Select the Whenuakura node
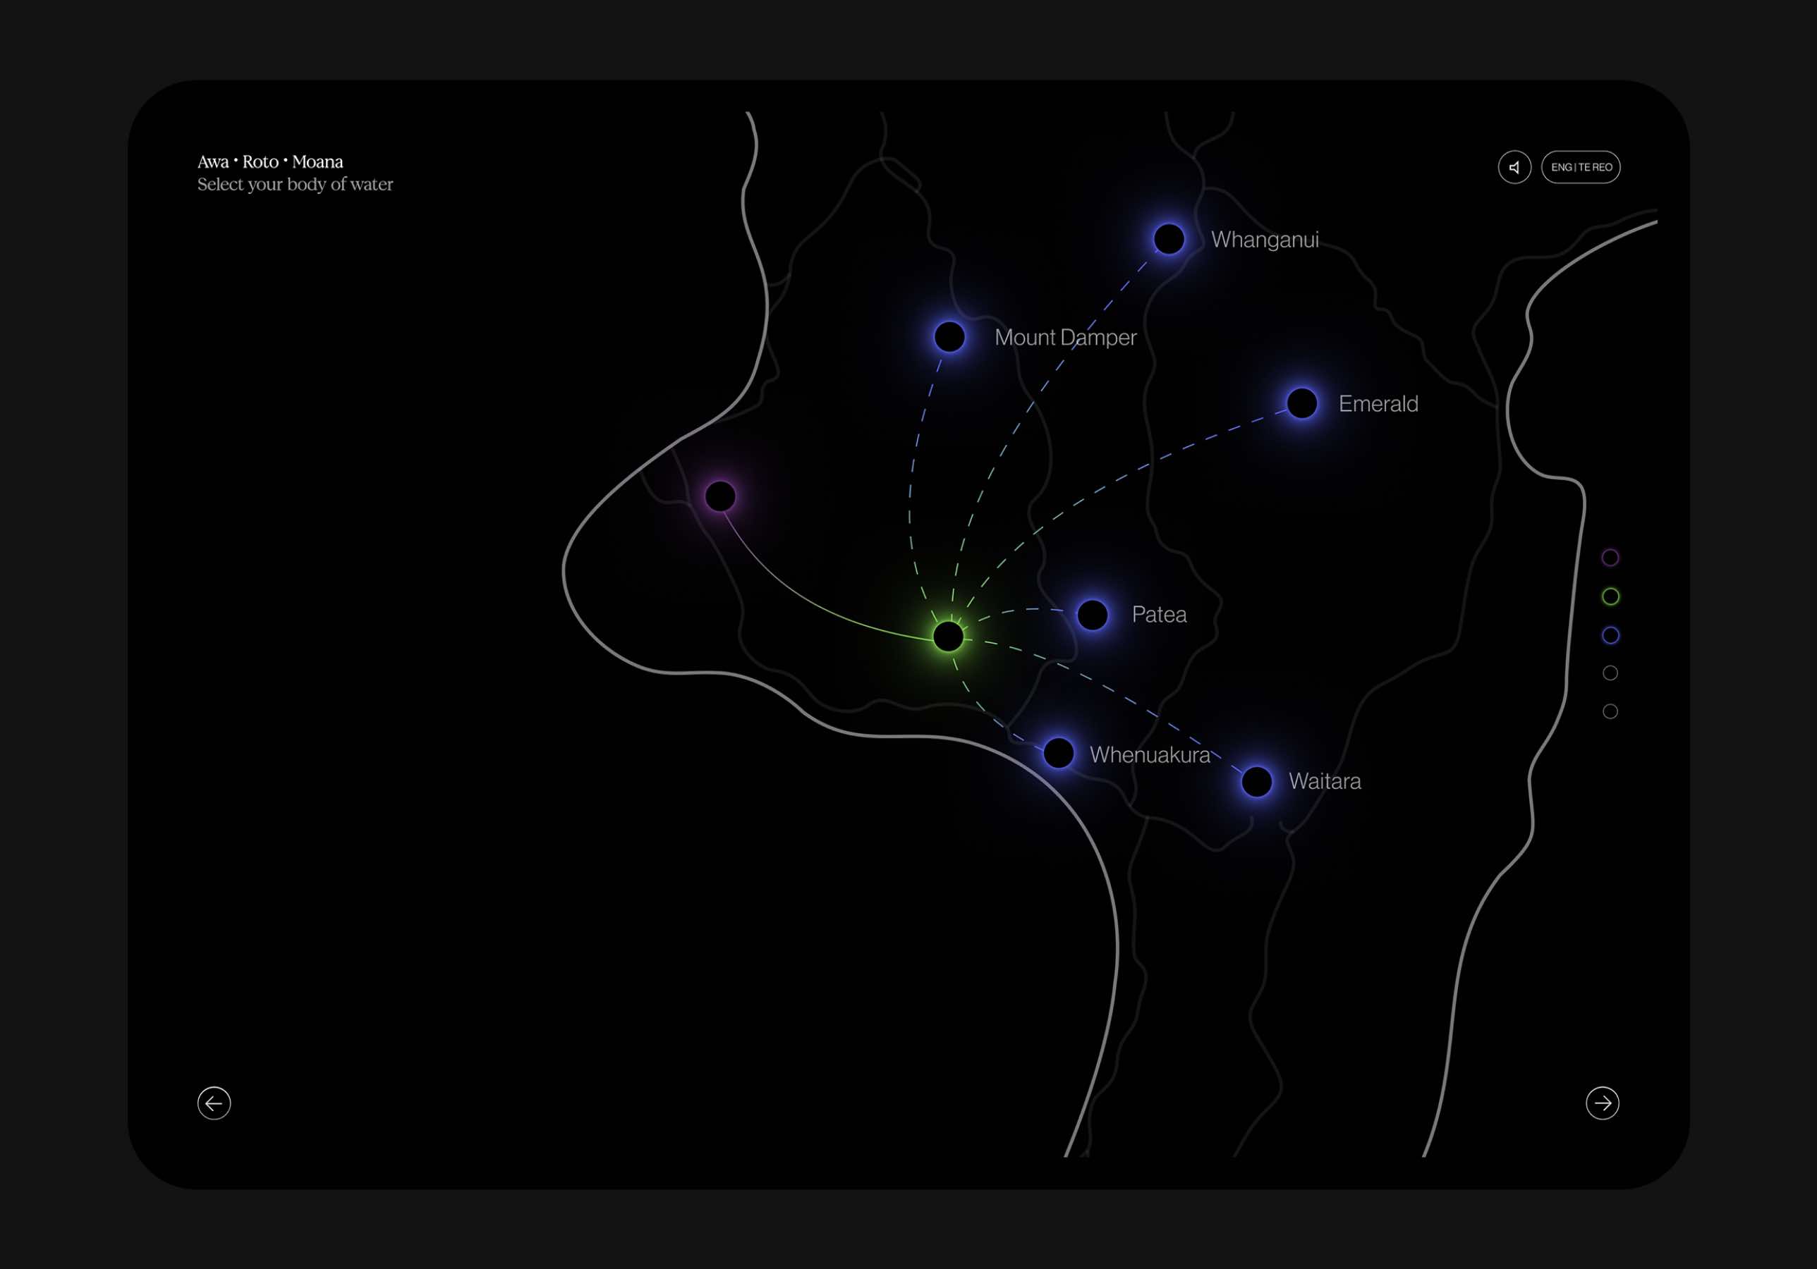1817x1269 pixels. 1058,753
